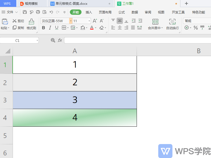Click the Save icon in quick toolbar
This screenshot has height=158, width=211.
point(25,12)
